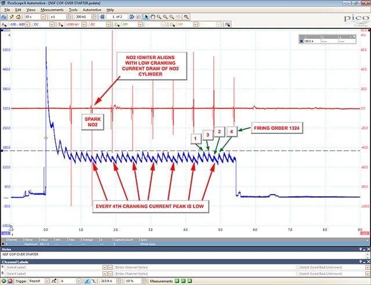This screenshot has width=371, height=285.
Task: Click the buffer number 1 of 2 field
Action: pos(117,17)
